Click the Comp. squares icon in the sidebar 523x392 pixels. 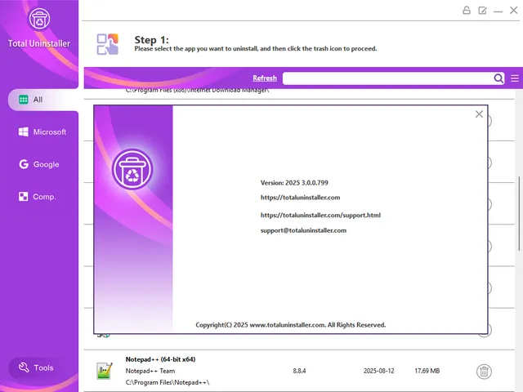(24, 196)
